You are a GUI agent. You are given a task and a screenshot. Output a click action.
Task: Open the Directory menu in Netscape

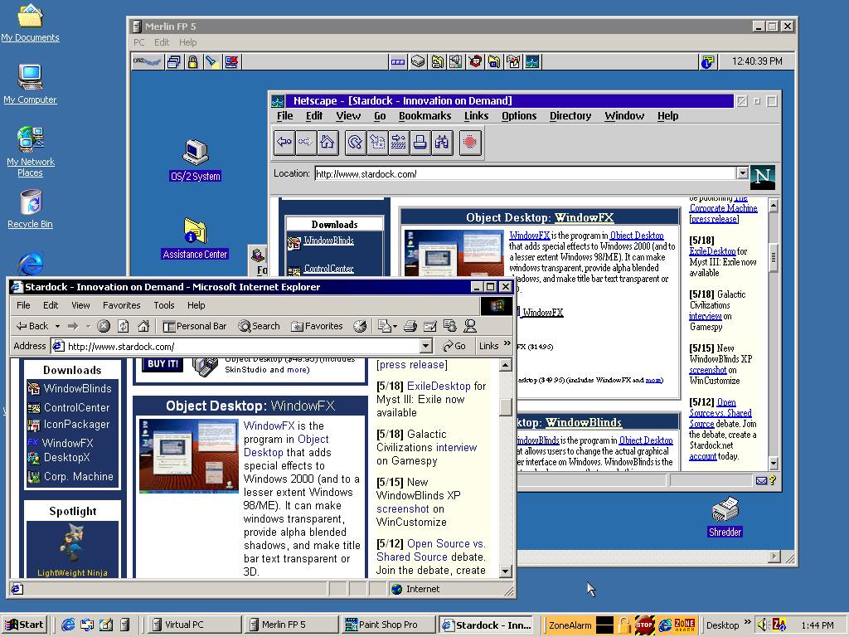coord(570,116)
